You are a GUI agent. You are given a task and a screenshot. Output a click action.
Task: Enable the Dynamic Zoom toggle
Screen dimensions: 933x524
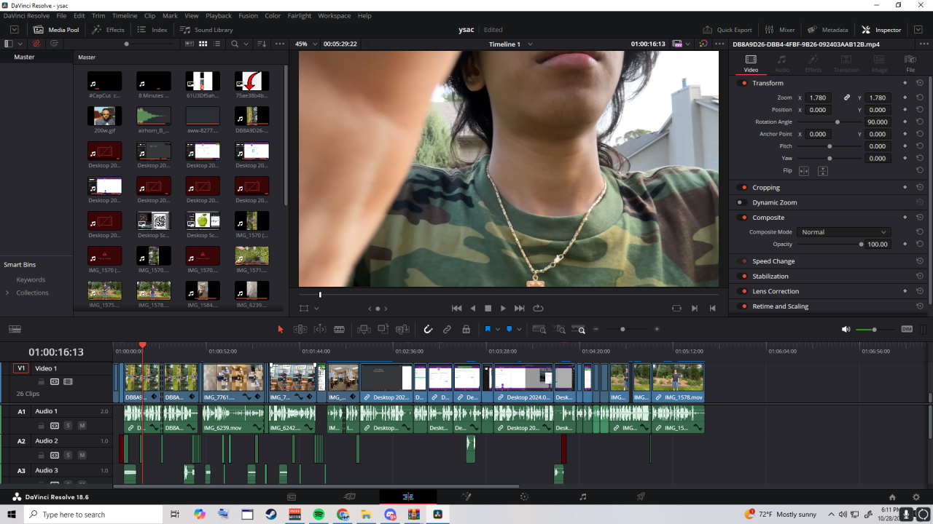click(x=741, y=202)
